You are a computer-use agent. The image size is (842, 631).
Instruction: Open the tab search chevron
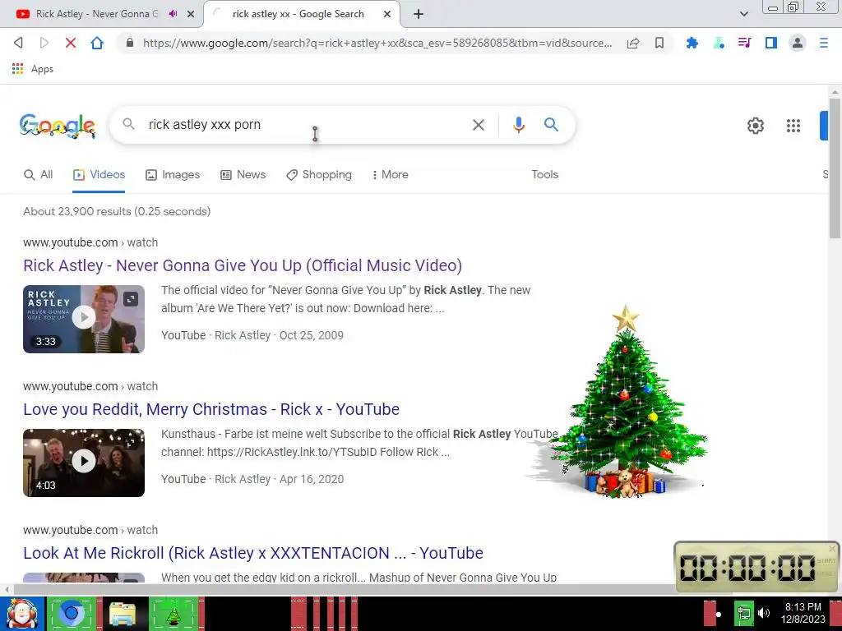click(743, 14)
